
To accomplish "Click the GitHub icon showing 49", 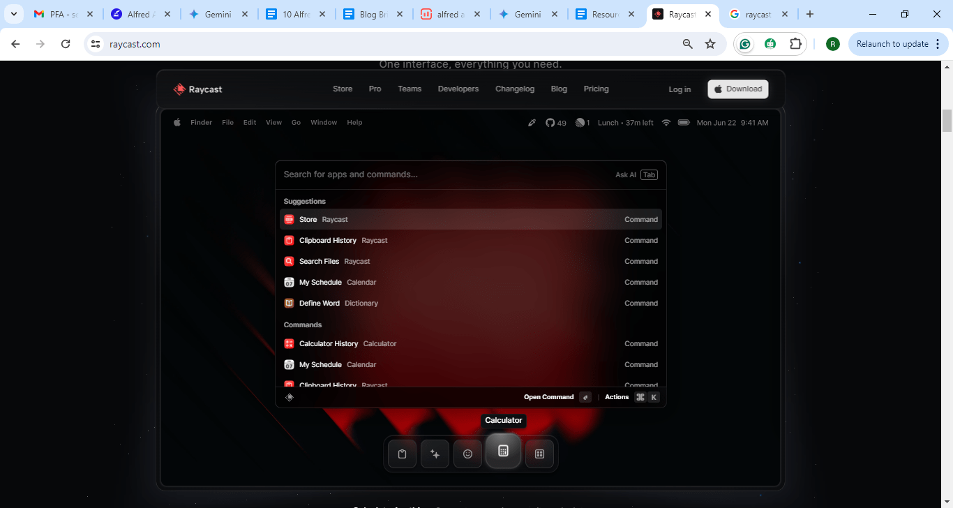I will coord(550,123).
